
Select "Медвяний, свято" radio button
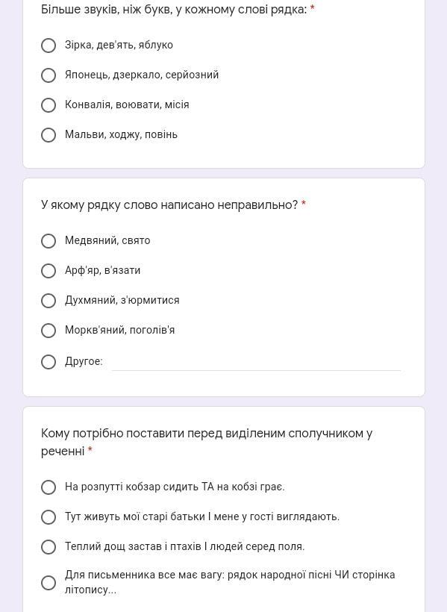[x=49, y=241]
